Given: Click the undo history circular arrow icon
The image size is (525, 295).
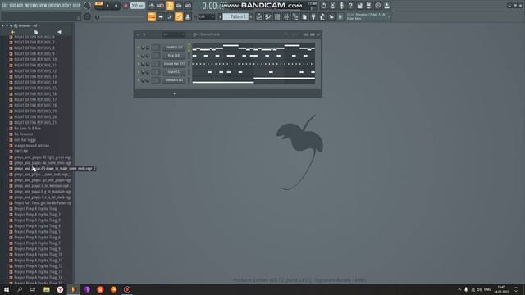Looking at the screenshot, I should [x=323, y=6].
